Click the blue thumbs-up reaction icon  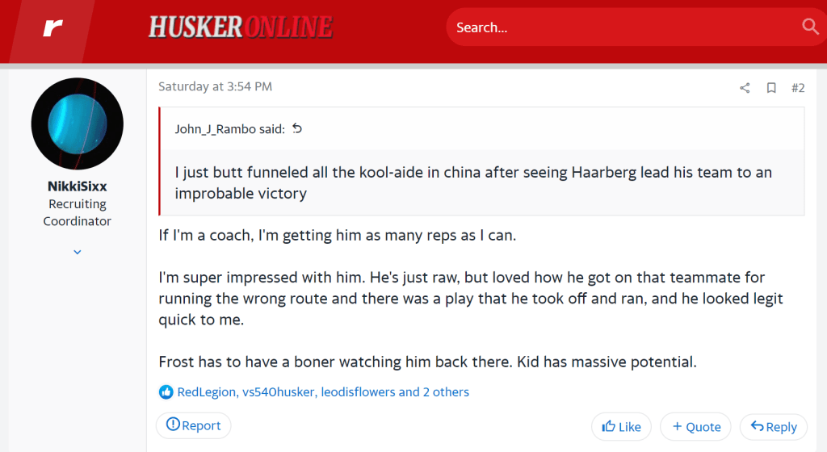point(166,392)
